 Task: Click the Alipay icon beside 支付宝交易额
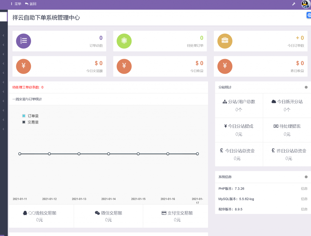click(163, 213)
